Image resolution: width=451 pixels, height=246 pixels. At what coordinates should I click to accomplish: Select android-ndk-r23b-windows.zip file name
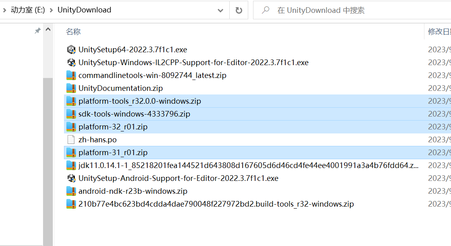click(x=133, y=191)
